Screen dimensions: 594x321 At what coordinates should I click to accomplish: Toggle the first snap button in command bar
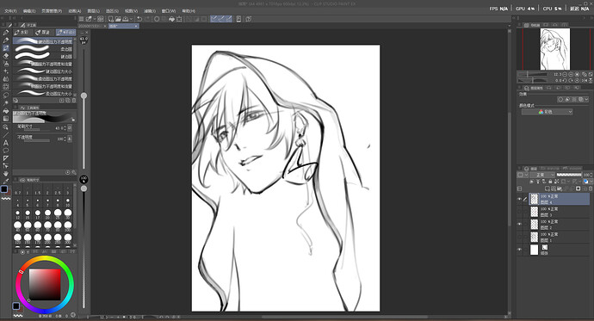tap(214, 19)
